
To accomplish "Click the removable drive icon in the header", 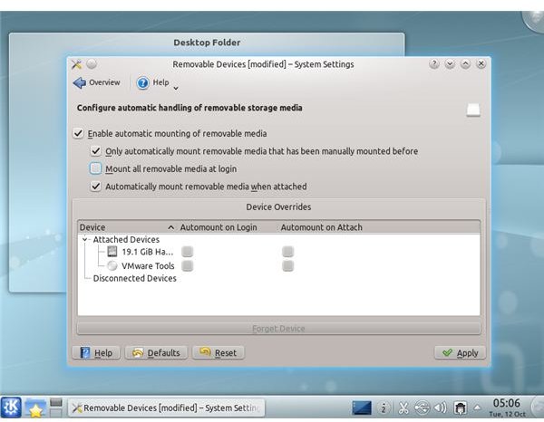I will [473, 110].
